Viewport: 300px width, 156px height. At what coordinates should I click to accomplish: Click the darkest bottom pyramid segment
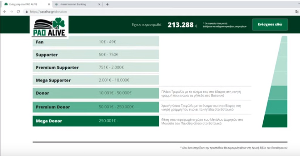click(275, 121)
